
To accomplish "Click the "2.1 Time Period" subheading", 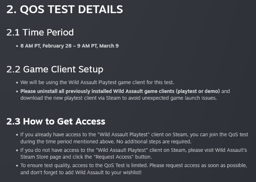I will point(40,32).
